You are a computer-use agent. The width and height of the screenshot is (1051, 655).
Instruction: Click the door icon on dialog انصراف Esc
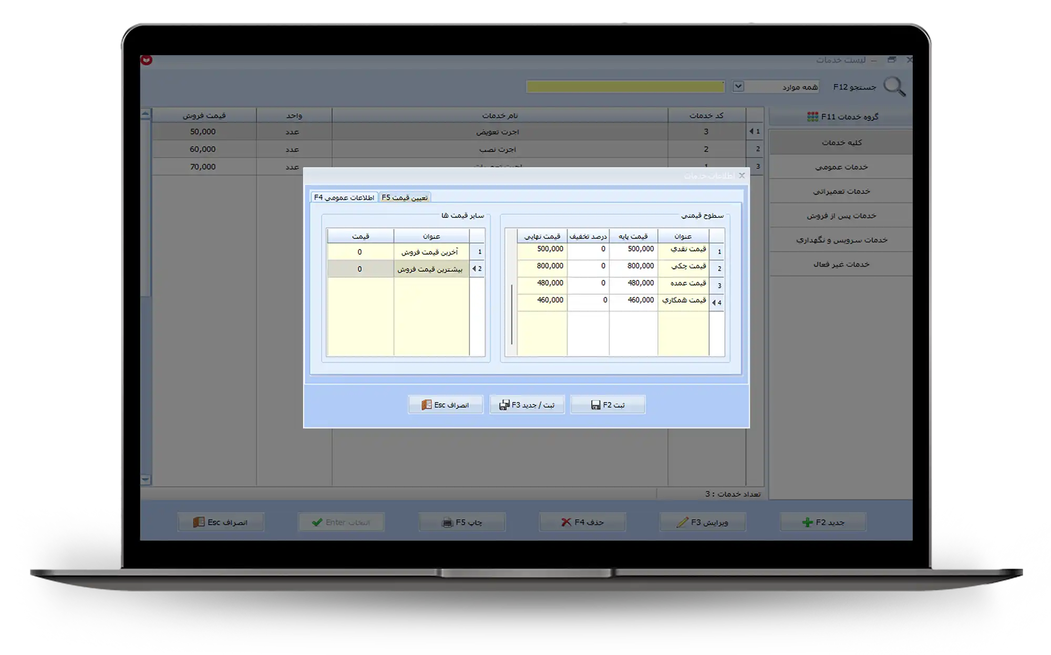click(x=426, y=405)
